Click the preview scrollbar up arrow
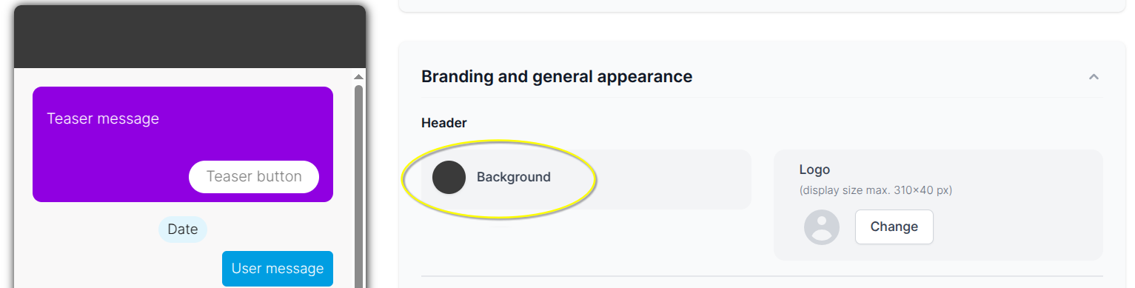 pos(358,76)
